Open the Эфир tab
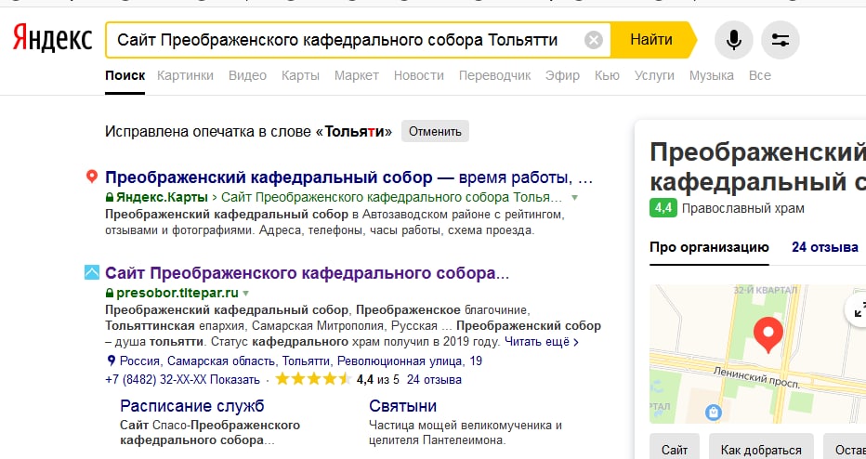This screenshot has width=866, height=459. point(562,75)
